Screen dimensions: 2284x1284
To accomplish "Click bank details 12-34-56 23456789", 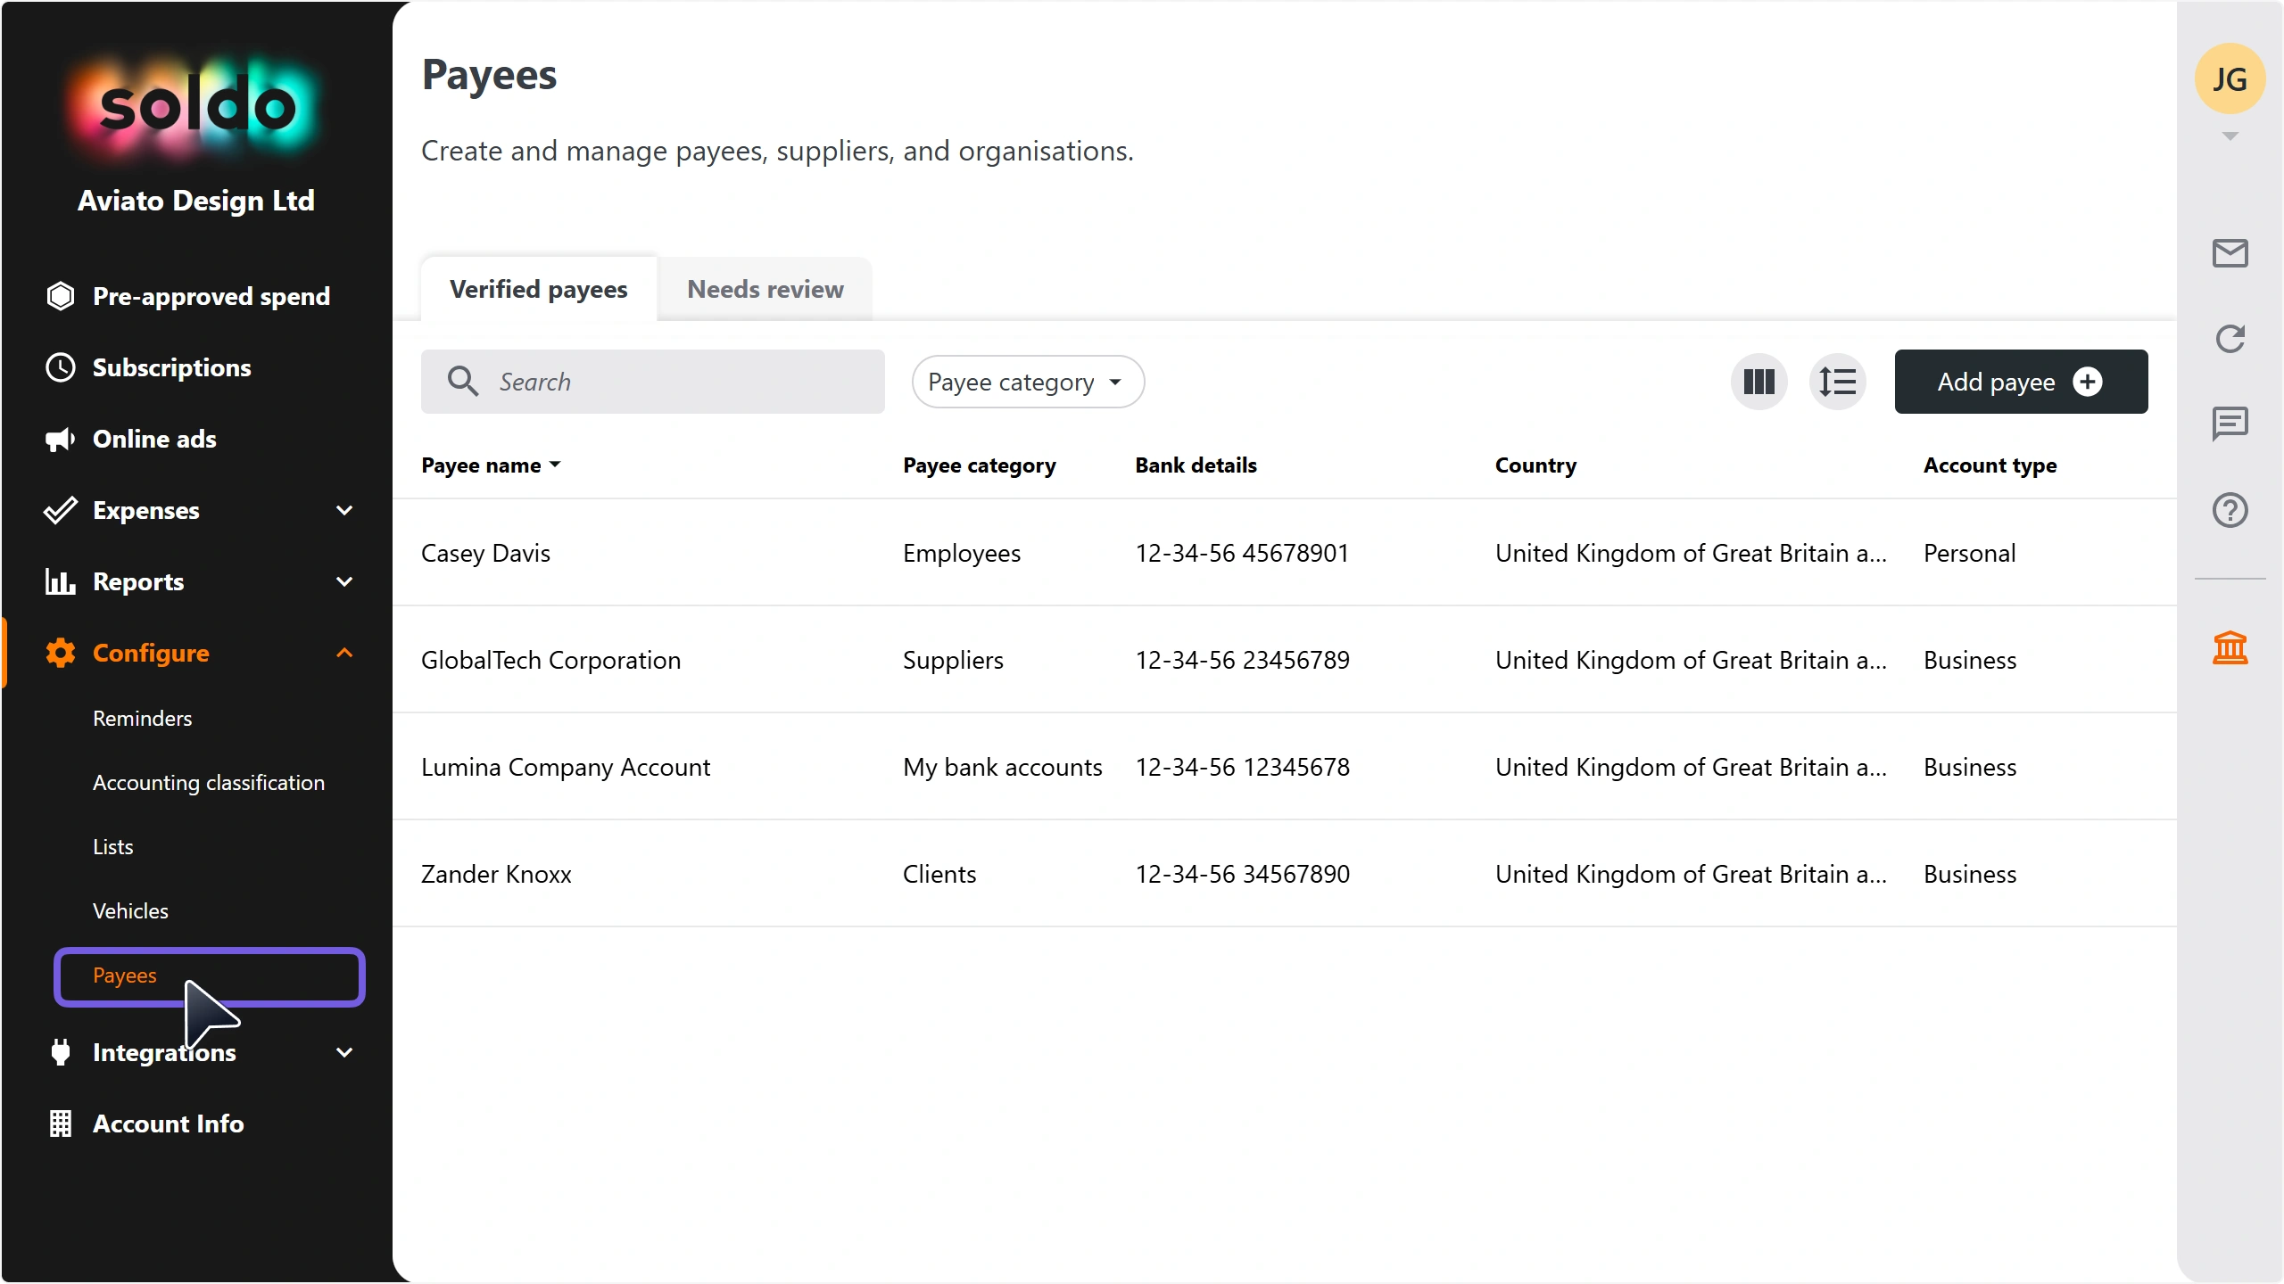I will click(1242, 660).
